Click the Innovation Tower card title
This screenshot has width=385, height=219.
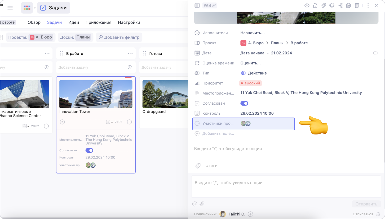pos(75,111)
